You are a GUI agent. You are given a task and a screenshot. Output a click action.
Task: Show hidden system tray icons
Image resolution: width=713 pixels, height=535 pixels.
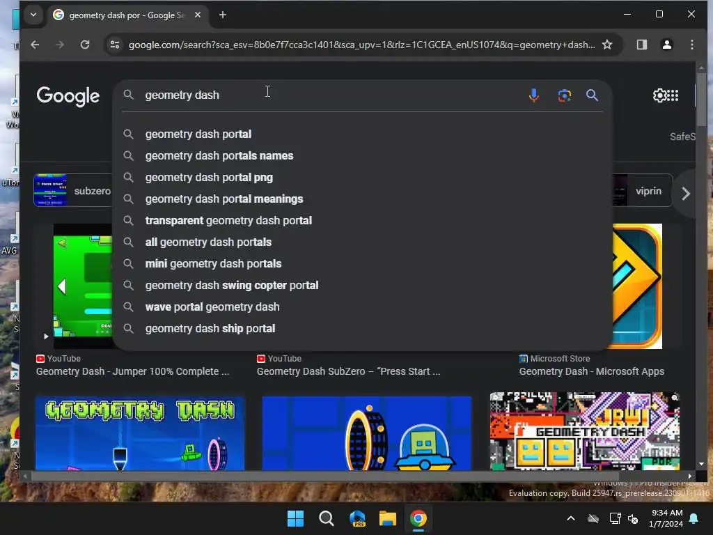tap(571, 518)
